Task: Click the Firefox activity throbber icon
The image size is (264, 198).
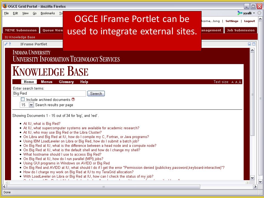Action: pyautogui.click(x=259, y=13)
